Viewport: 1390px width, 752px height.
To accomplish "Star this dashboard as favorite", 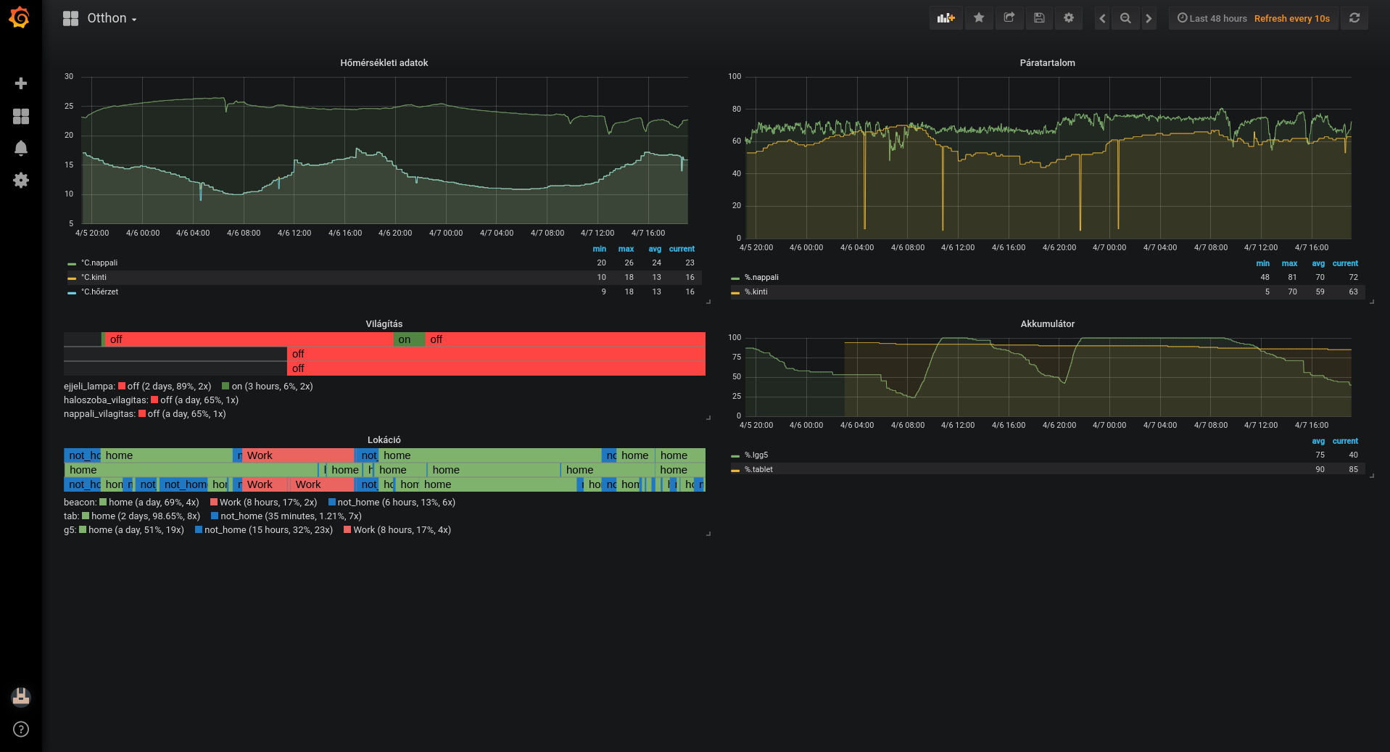I will pyautogui.click(x=978, y=18).
